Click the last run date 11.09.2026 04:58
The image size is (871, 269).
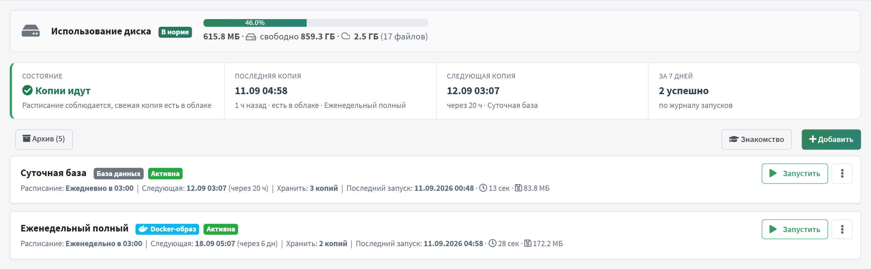453,244
